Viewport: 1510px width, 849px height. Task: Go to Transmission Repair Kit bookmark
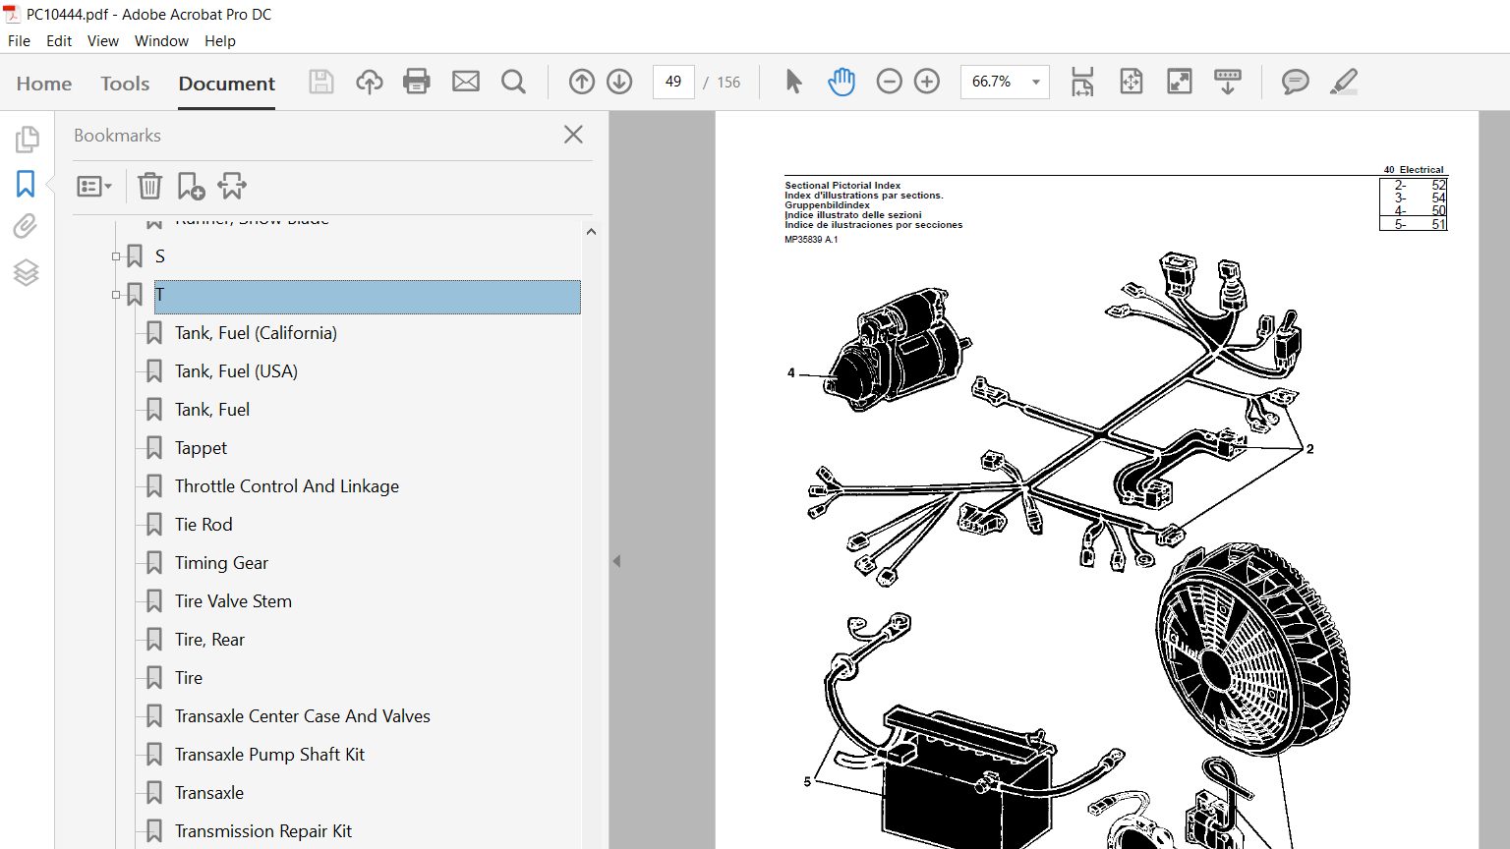click(x=263, y=831)
